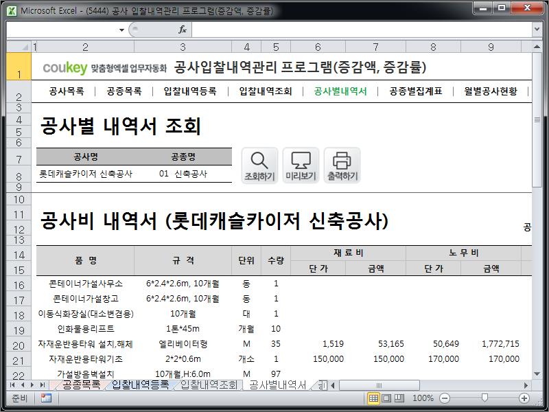Select row header 20
Viewport: 549px width, 412px height.
pos(19,345)
